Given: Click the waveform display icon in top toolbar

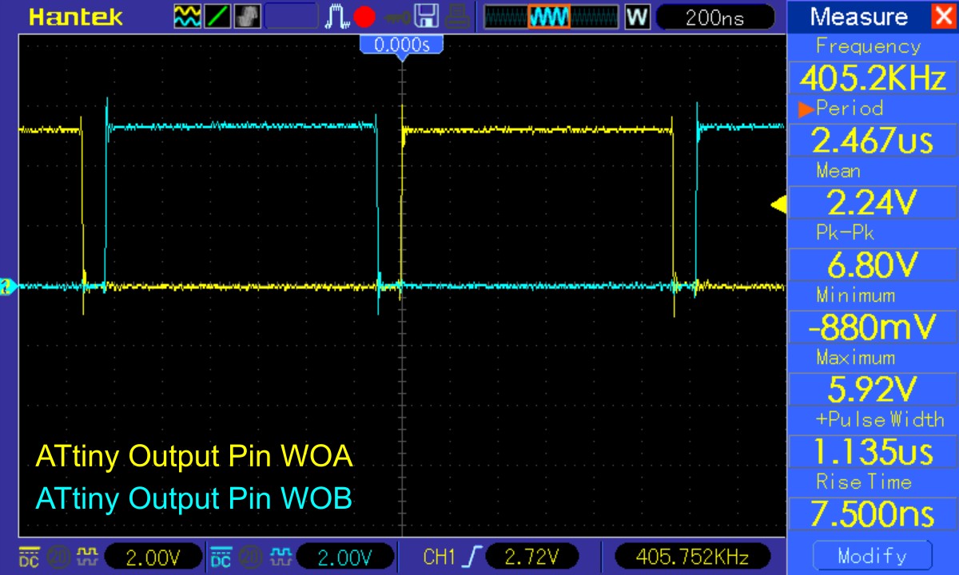Looking at the screenshot, I should pyautogui.click(x=188, y=15).
